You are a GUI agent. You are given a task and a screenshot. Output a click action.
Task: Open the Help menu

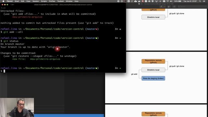click(x=76, y=1)
